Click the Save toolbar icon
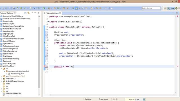The image size is (180, 101). (x=3, y=8)
